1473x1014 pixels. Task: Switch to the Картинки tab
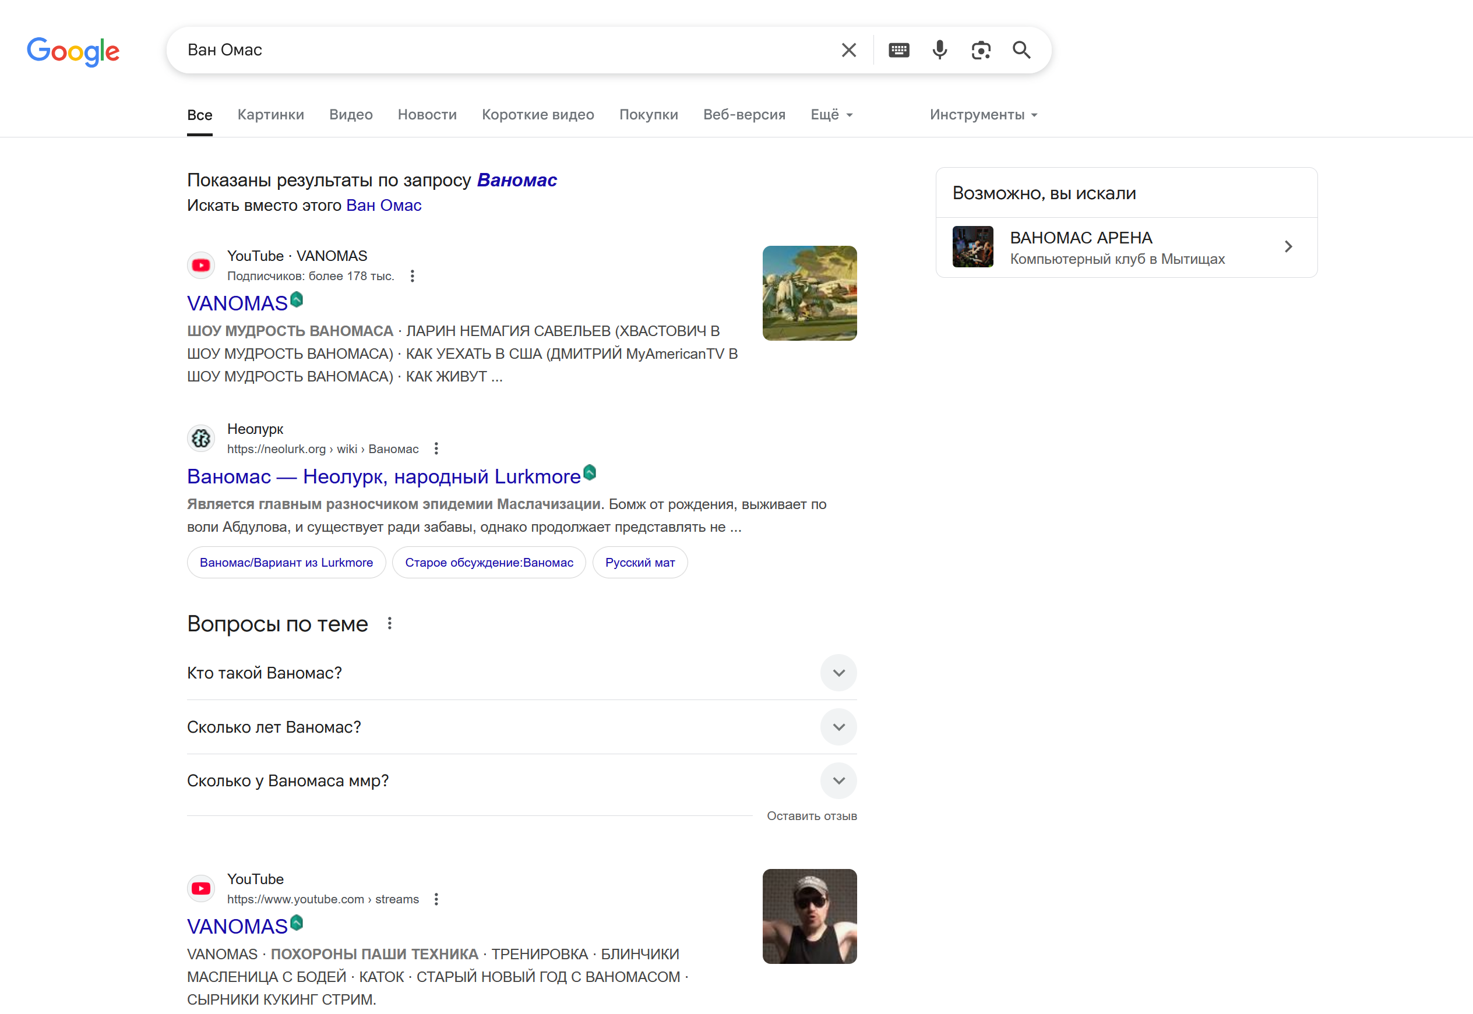271,115
